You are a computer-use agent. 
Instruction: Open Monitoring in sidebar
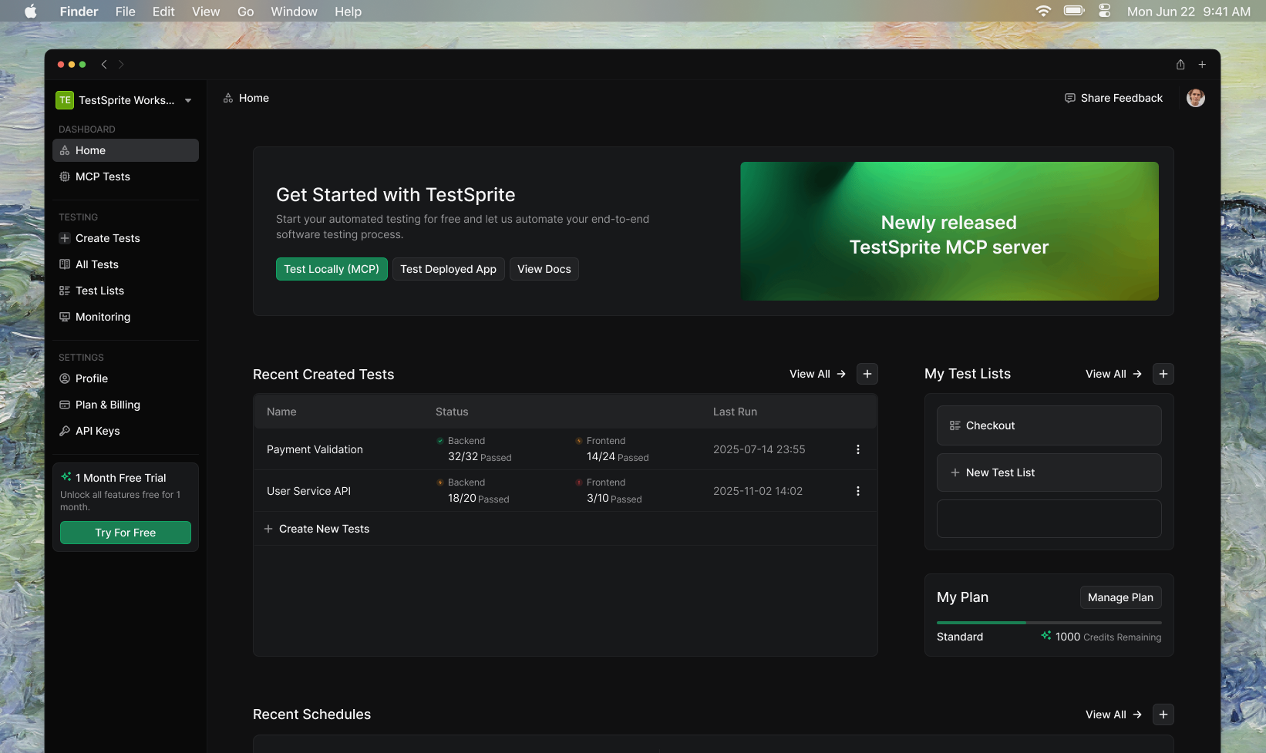[x=126, y=317]
